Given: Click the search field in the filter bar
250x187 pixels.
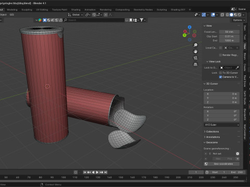Looking at the screenshot, I should [x=94, y=20].
